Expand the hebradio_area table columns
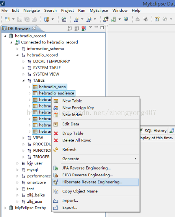The image size is (175, 217). [30, 87]
